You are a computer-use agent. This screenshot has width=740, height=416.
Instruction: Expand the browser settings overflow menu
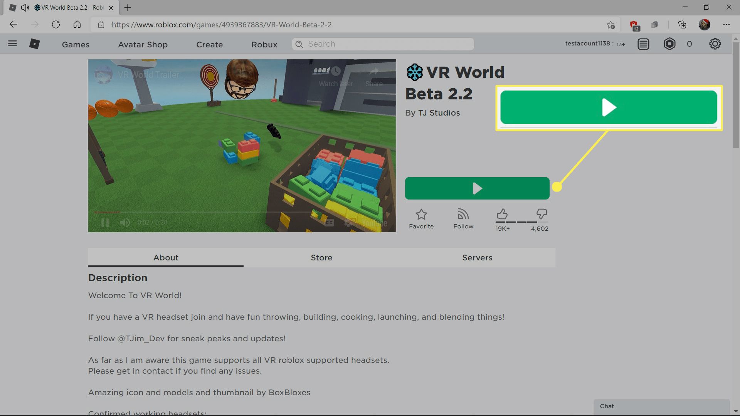(x=728, y=24)
